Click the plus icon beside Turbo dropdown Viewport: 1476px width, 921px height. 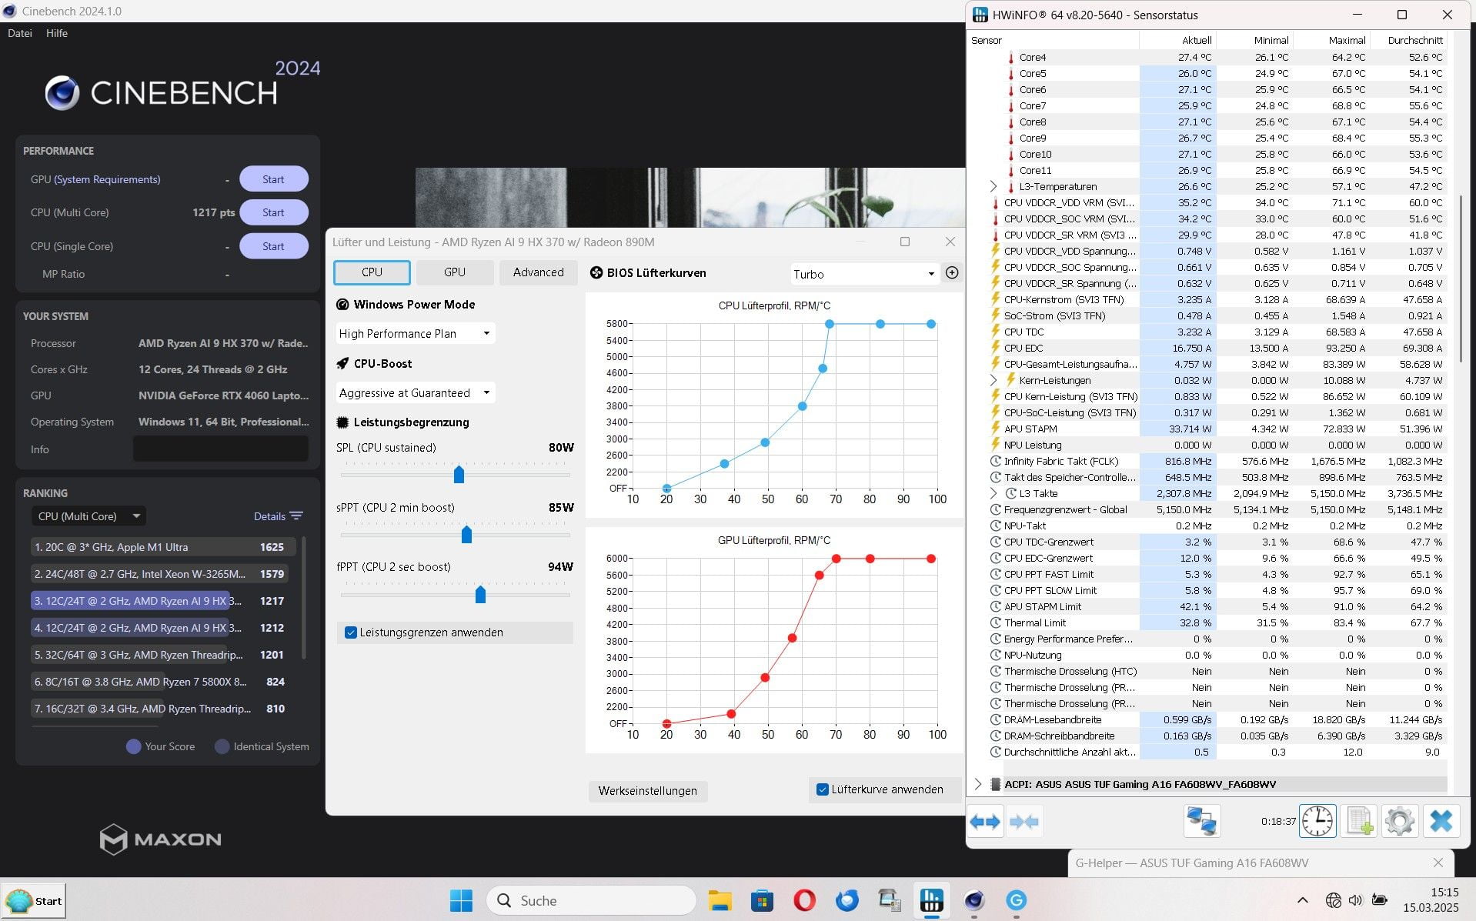click(952, 273)
